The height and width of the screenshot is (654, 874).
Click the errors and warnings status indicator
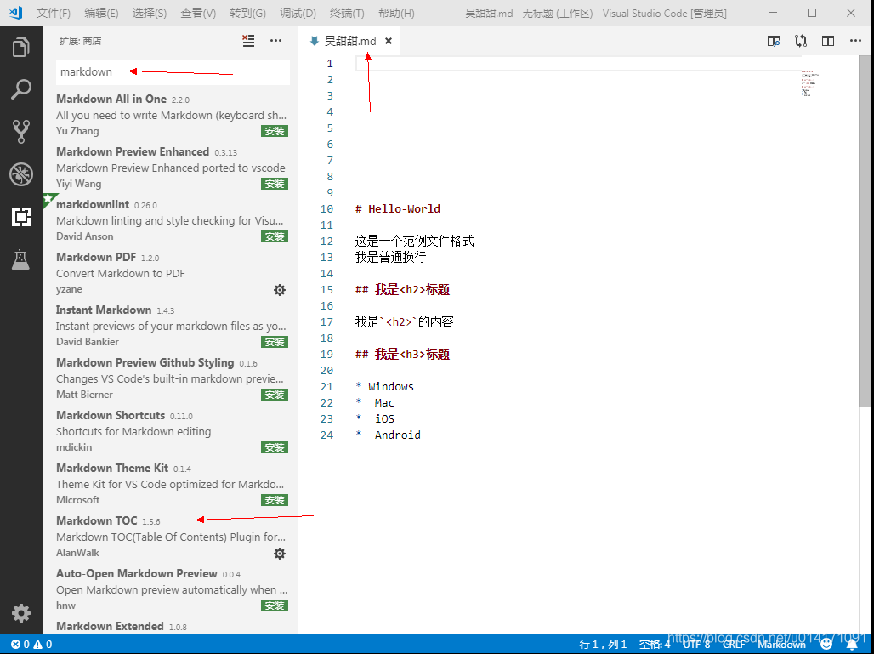(x=31, y=645)
